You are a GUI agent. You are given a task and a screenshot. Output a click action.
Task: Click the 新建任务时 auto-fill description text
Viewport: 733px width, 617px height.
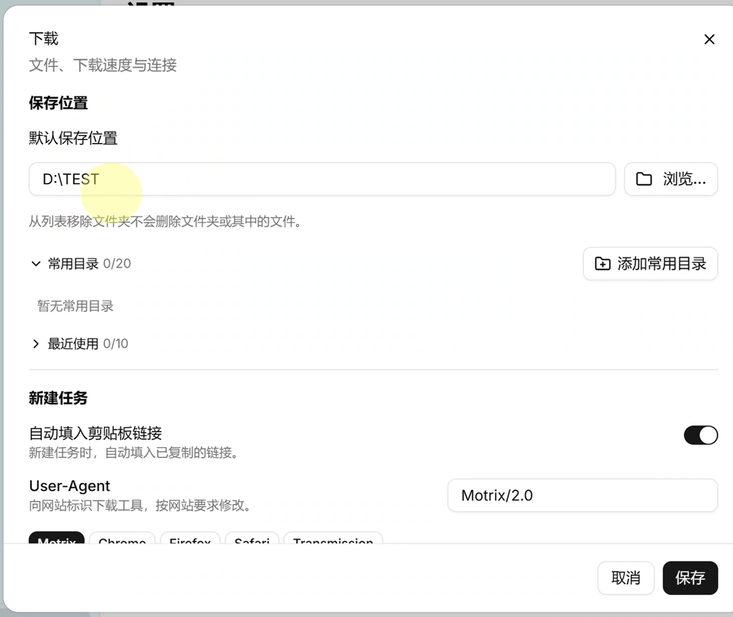pyautogui.click(x=134, y=453)
